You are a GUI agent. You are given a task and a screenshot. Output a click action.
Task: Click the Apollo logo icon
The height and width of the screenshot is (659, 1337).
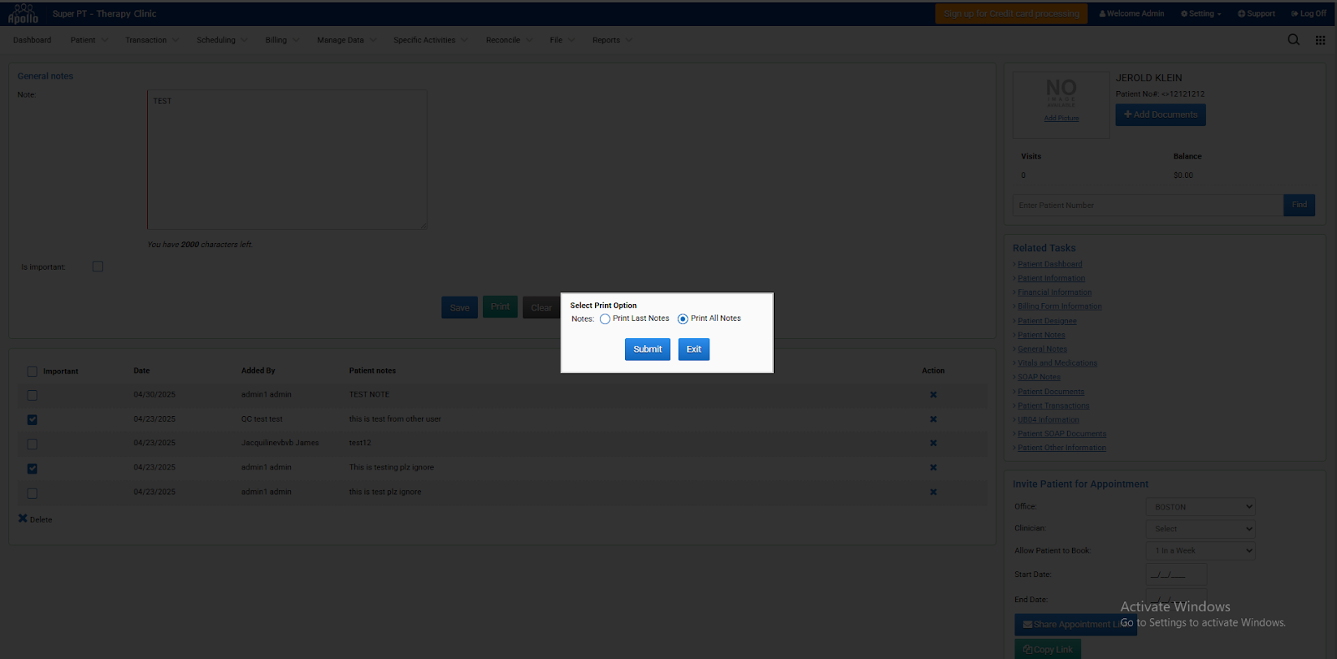point(23,13)
